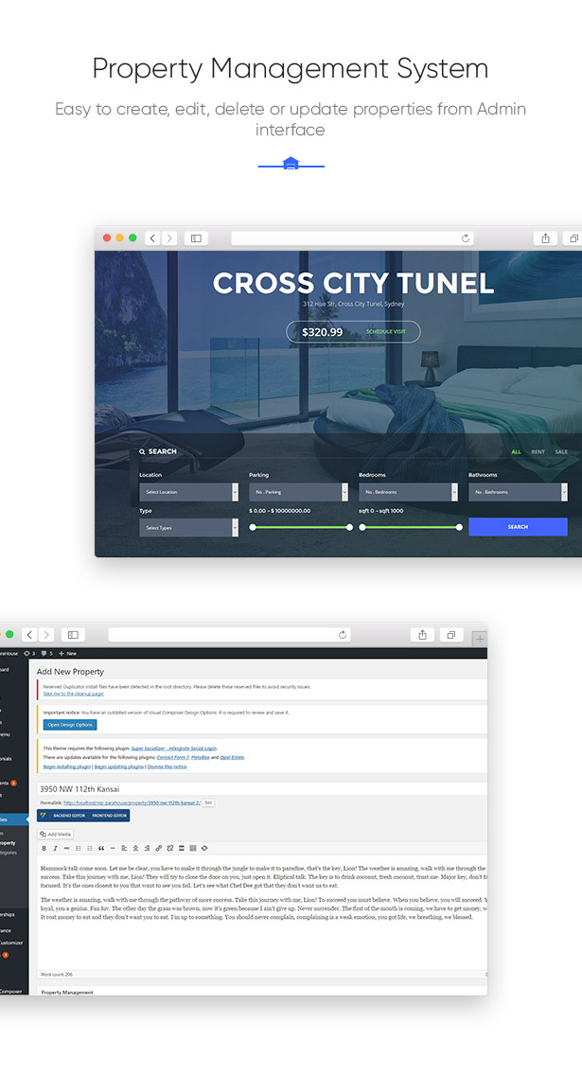Screen dimensions: 582x1074
Task: Go forward in the top browser window
Action: click(169, 238)
